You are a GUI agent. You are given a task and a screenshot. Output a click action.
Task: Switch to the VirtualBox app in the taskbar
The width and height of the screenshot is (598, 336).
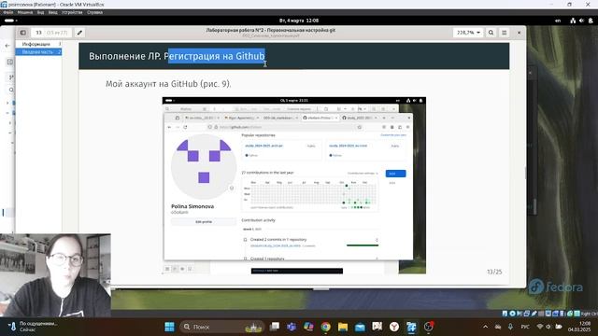tap(411, 327)
